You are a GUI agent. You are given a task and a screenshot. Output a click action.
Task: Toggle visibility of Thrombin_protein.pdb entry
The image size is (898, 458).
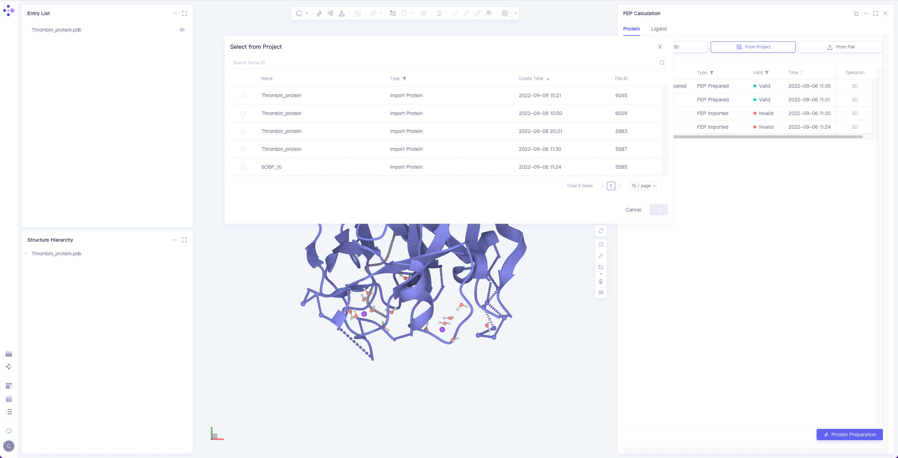[182, 30]
